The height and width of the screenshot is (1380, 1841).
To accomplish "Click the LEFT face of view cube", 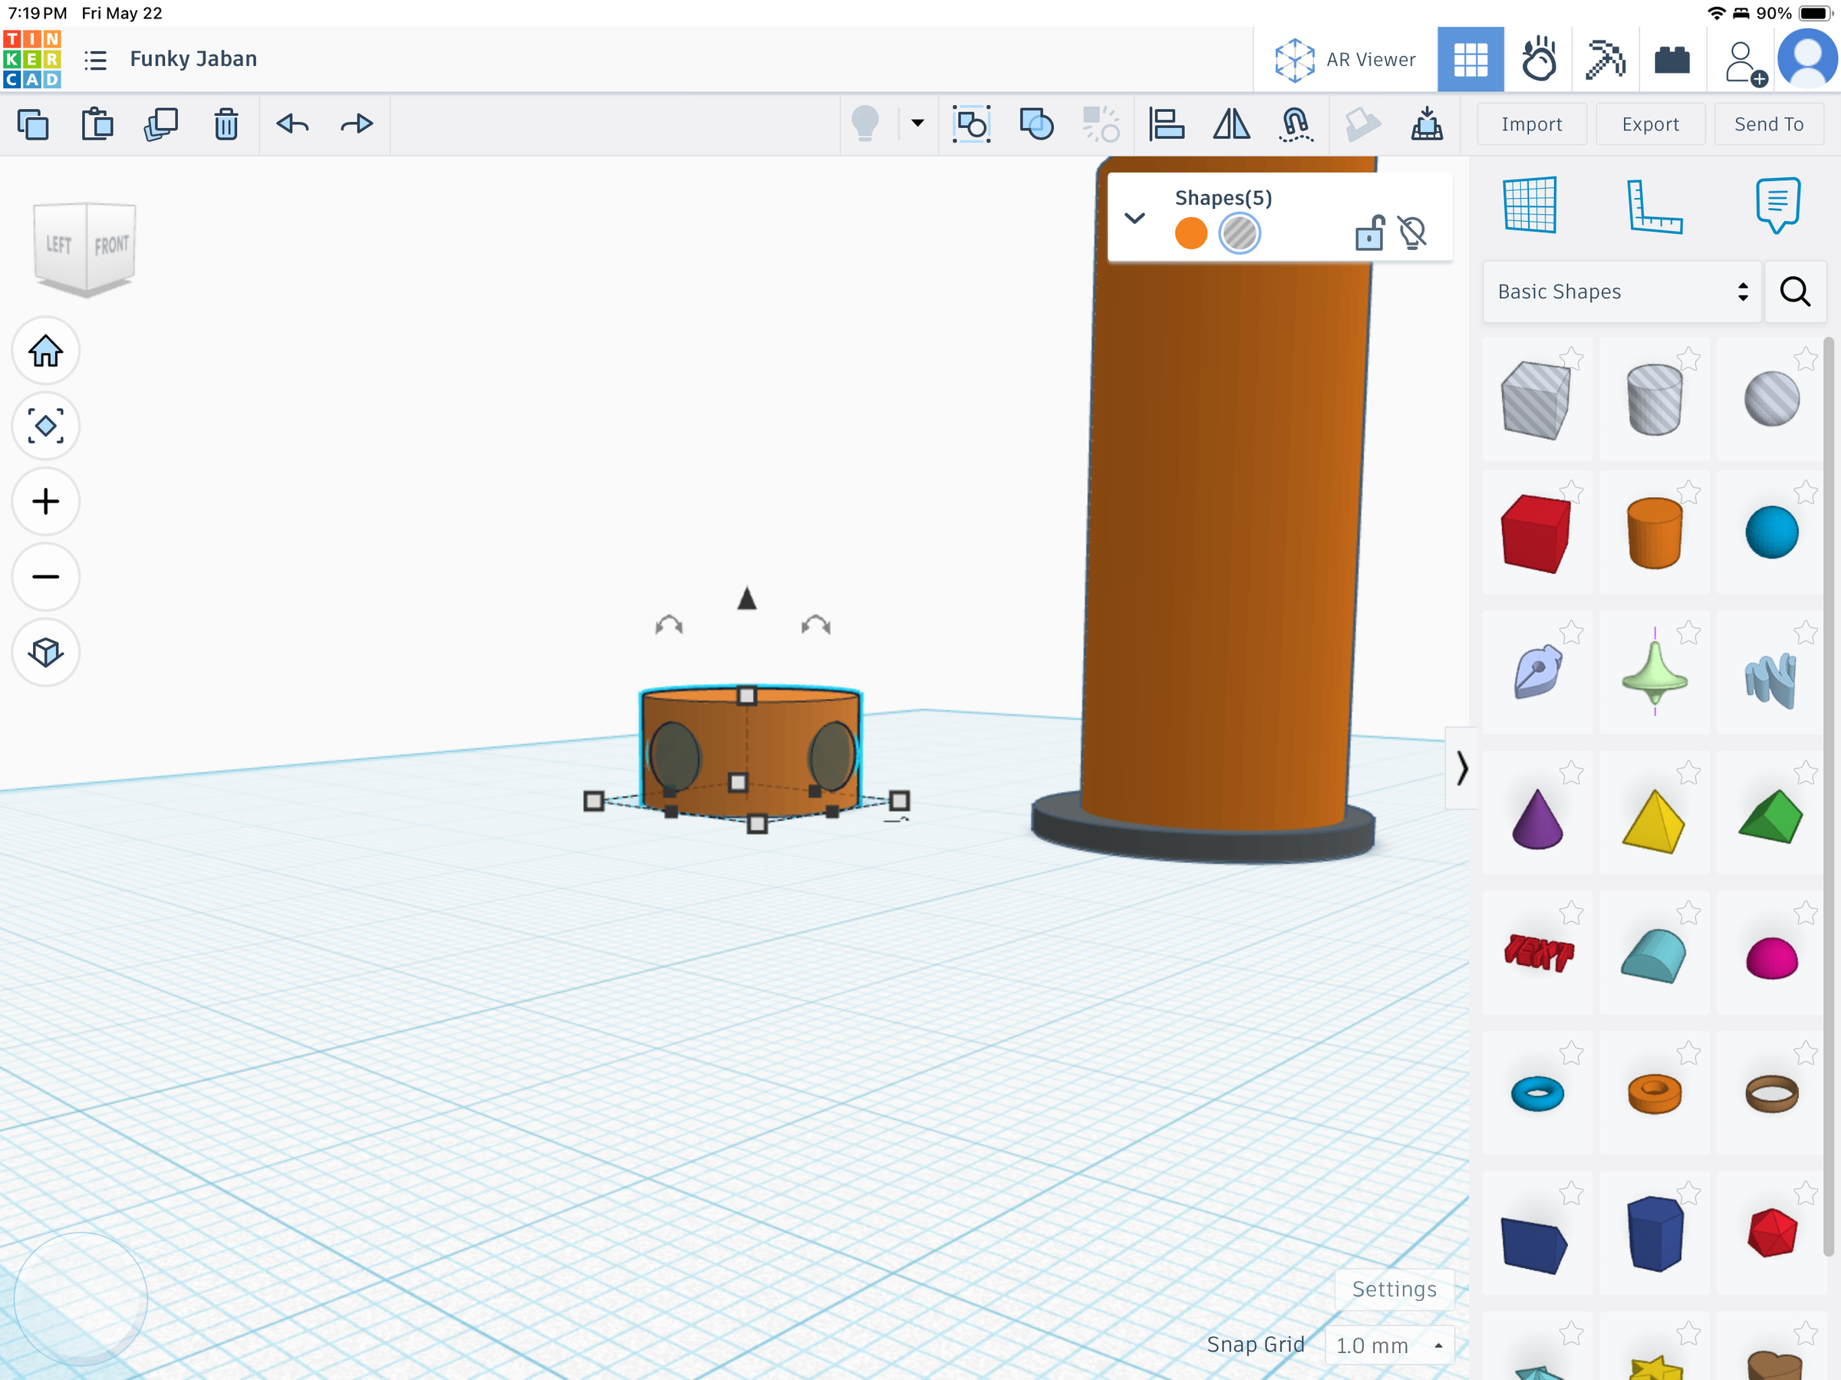I will point(60,245).
